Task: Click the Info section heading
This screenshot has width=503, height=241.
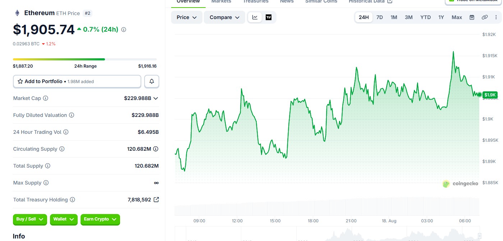Action: (x=19, y=236)
